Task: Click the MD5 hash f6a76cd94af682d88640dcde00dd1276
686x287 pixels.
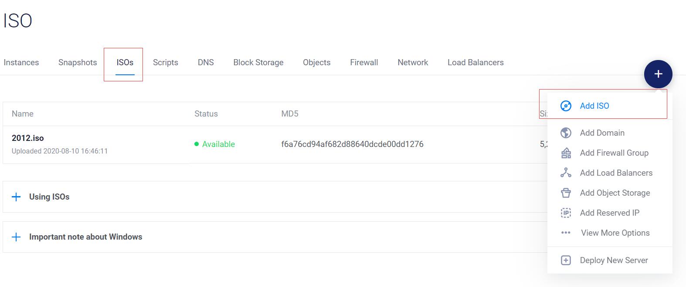Action: point(352,144)
